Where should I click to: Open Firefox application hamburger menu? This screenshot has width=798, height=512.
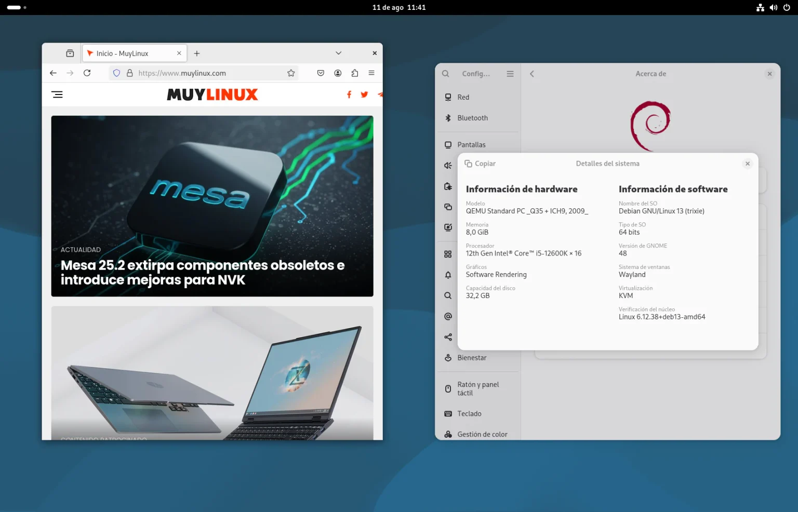371,73
